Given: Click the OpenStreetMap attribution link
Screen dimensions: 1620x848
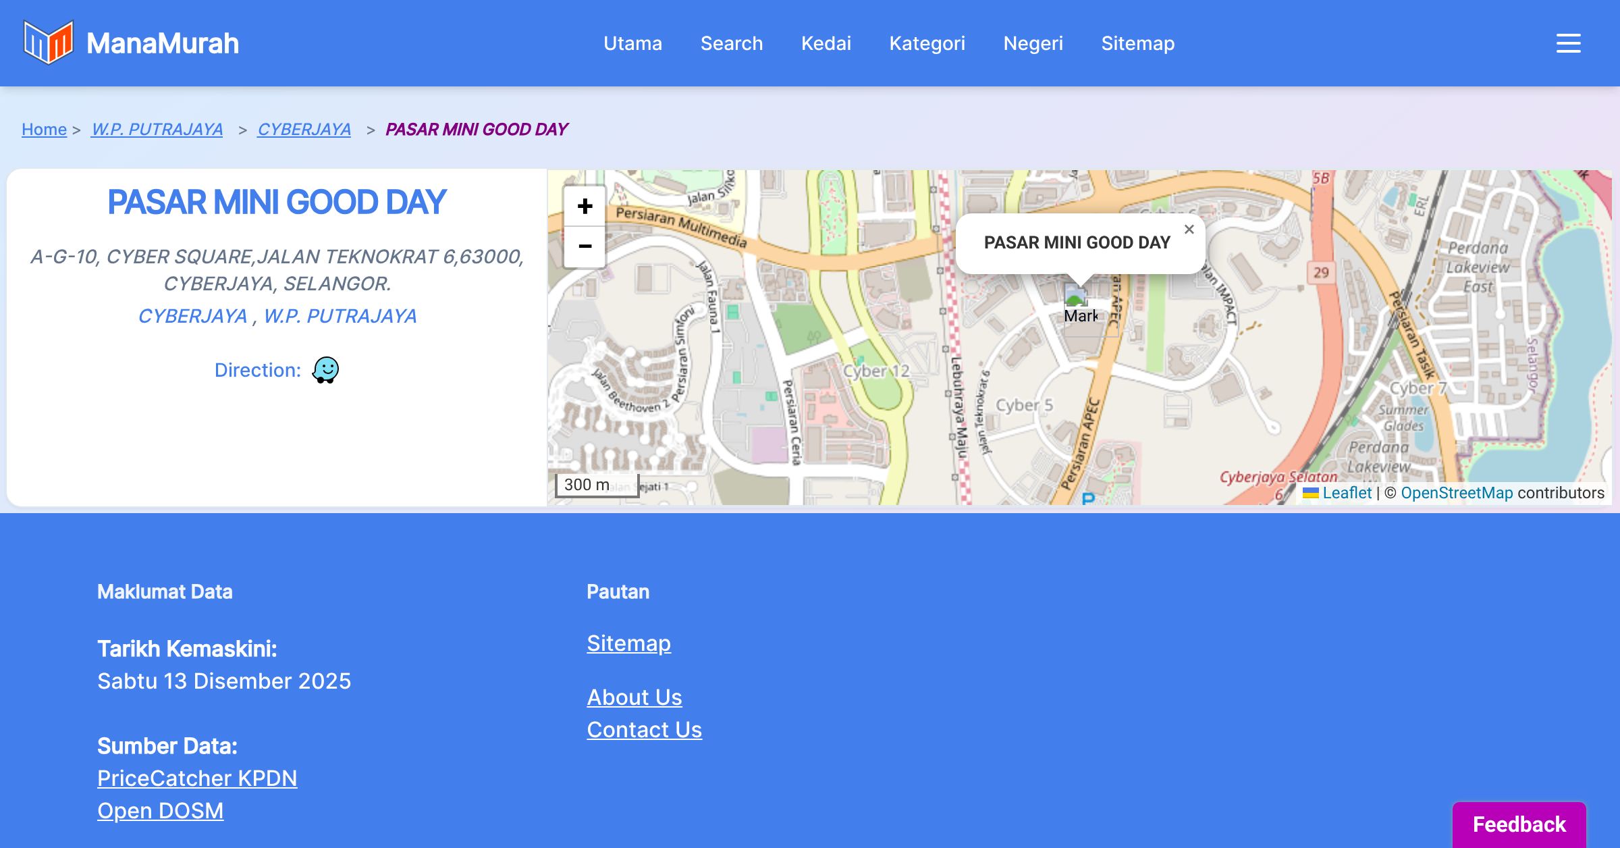Looking at the screenshot, I should tap(1456, 493).
